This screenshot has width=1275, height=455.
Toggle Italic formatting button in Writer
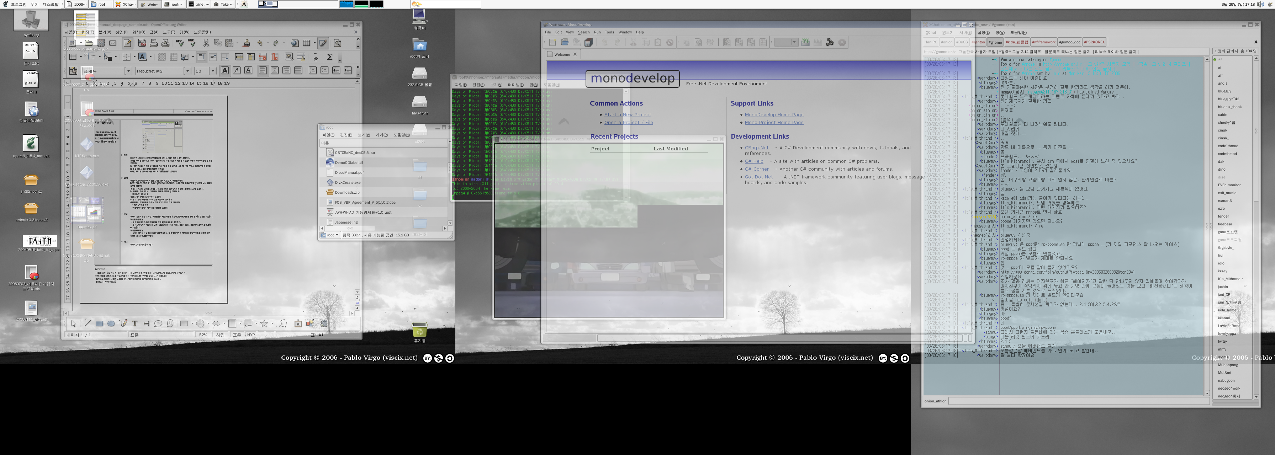point(237,71)
